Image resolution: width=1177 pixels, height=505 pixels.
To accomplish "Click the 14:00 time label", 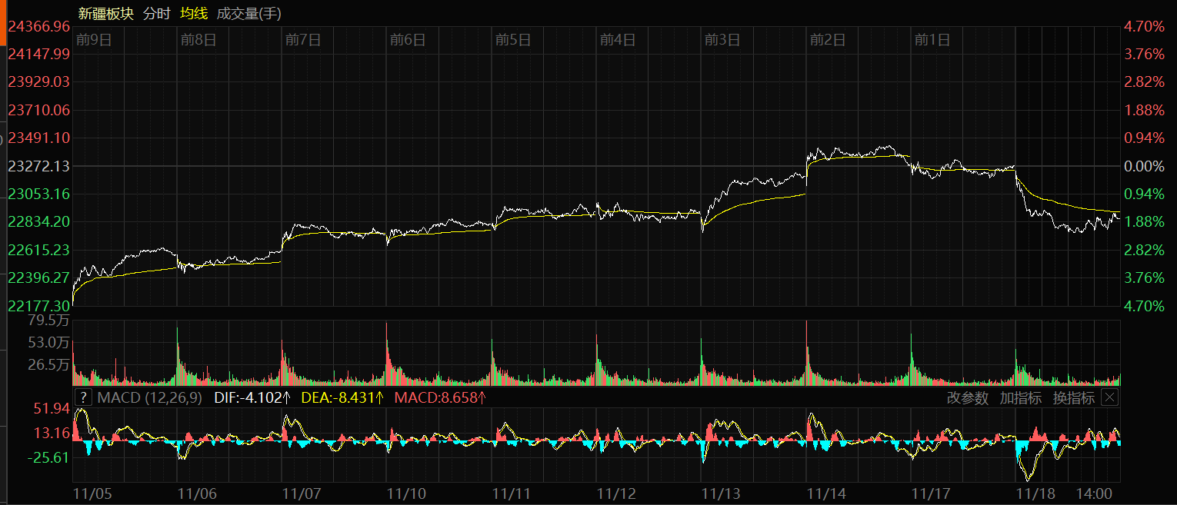I will 1095,492.
